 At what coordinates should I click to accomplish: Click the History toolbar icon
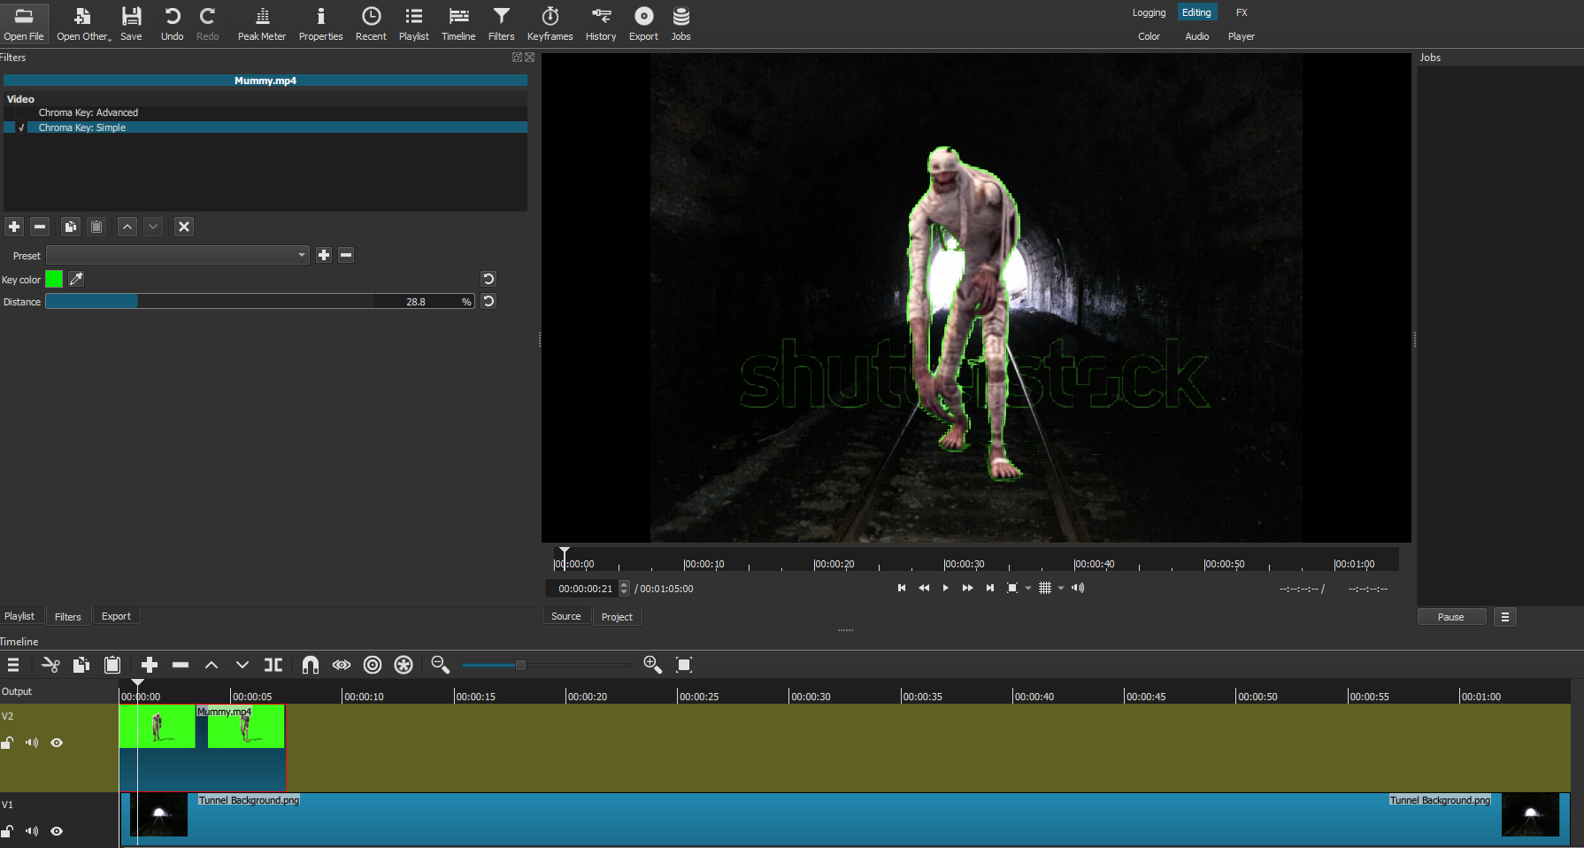[x=601, y=22]
